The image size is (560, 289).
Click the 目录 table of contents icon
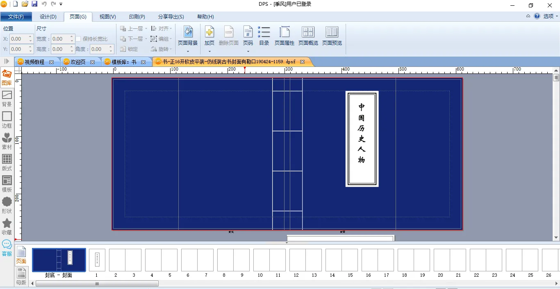pyautogui.click(x=264, y=36)
